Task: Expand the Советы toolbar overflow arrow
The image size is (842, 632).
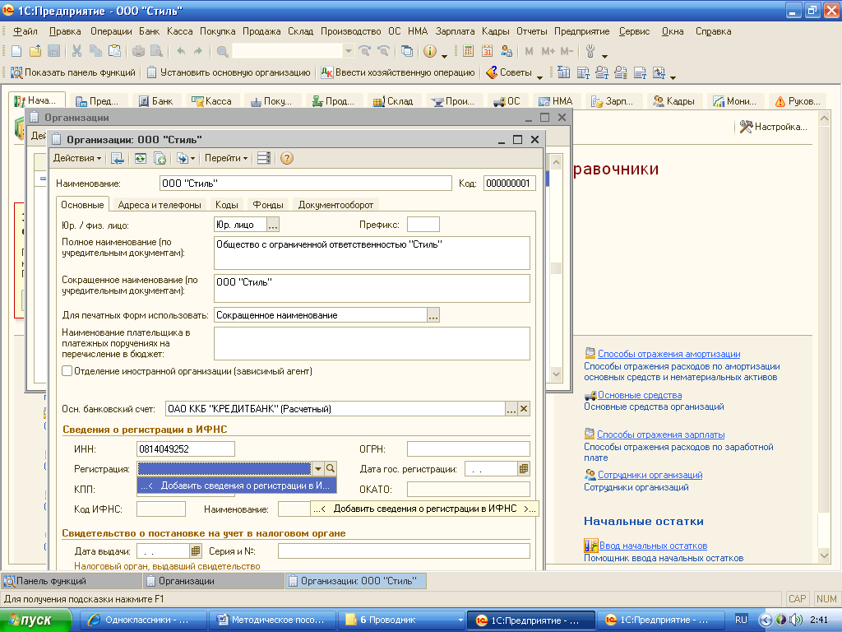Action: click(x=539, y=77)
